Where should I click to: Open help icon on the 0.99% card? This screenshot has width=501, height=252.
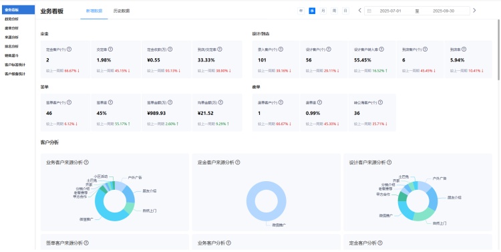click(319, 103)
